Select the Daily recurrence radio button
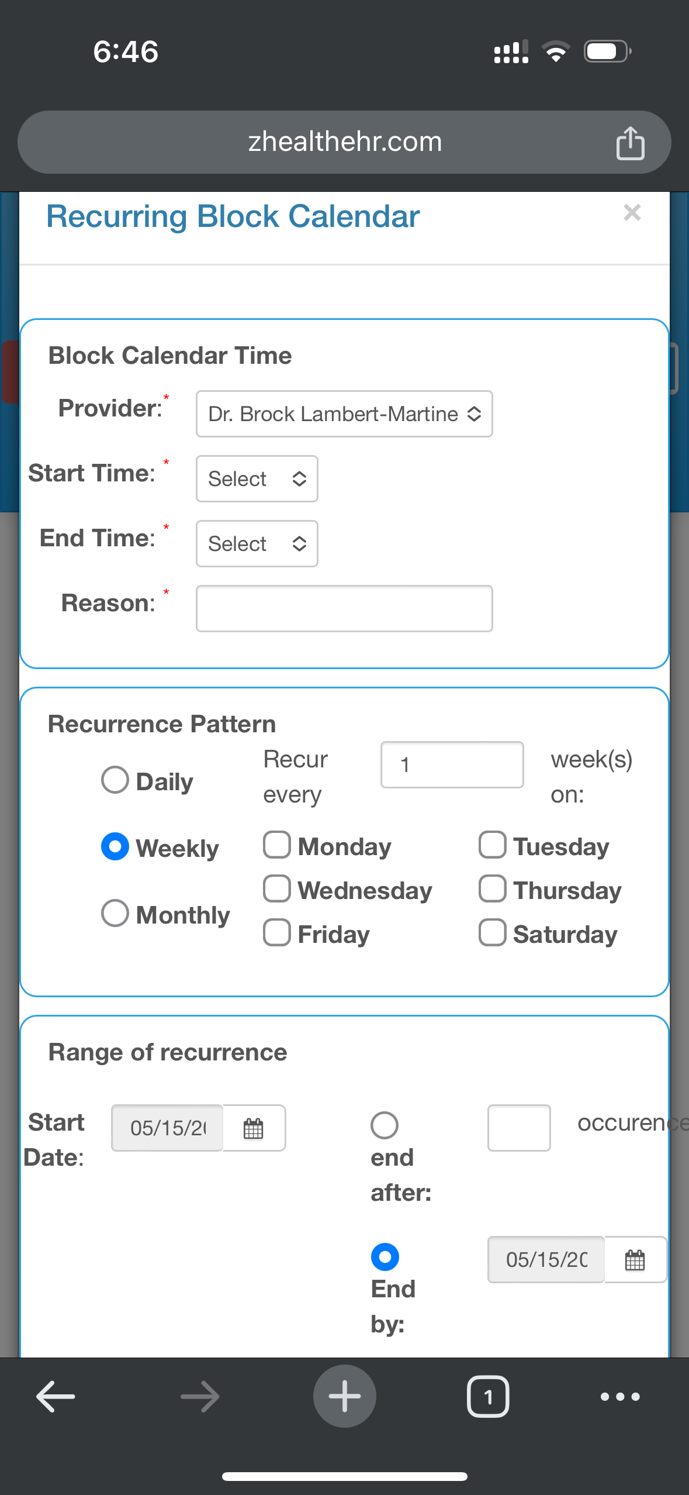Screen dimensions: 689x1495 pyautogui.click(x=115, y=780)
